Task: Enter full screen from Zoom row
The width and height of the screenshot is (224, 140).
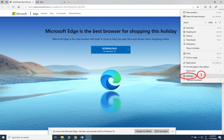Action: tap(220, 22)
